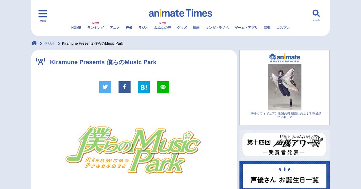Open the アニメ nav item

115,28
